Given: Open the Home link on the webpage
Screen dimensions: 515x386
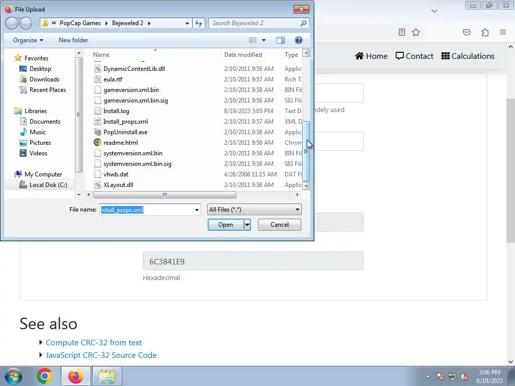Looking at the screenshot, I should [x=371, y=56].
